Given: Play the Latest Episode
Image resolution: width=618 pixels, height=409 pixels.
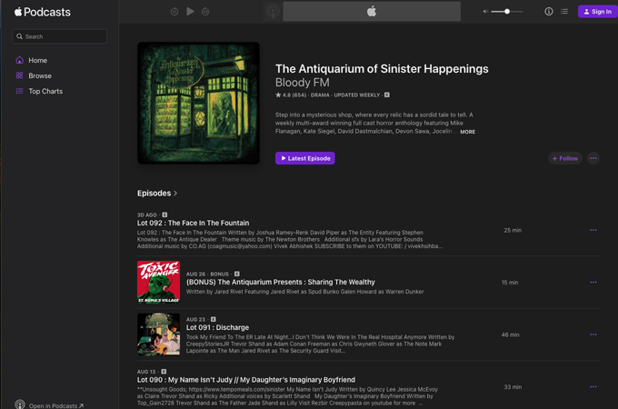Looking at the screenshot, I should tap(305, 158).
